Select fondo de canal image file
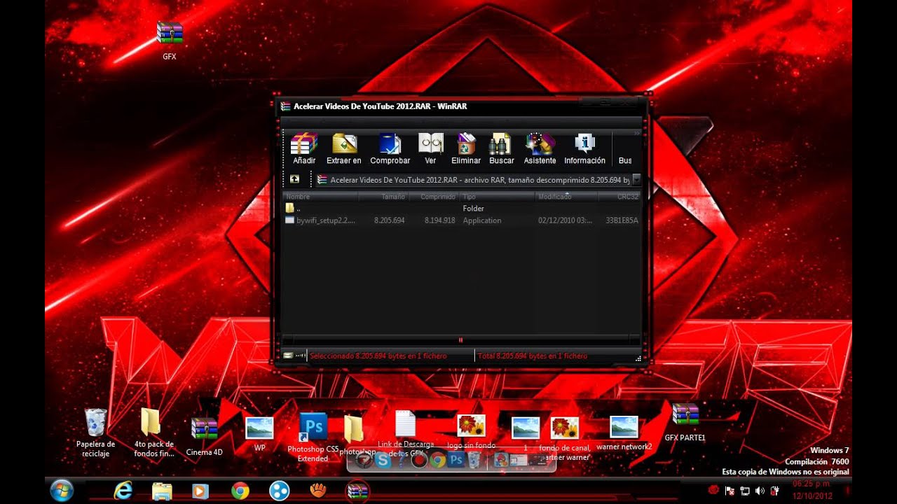Screen dimensions: 897x504 click(564, 439)
